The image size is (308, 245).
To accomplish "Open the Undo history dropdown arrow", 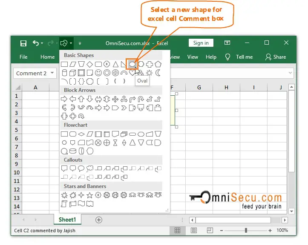I will [x=42, y=43].
